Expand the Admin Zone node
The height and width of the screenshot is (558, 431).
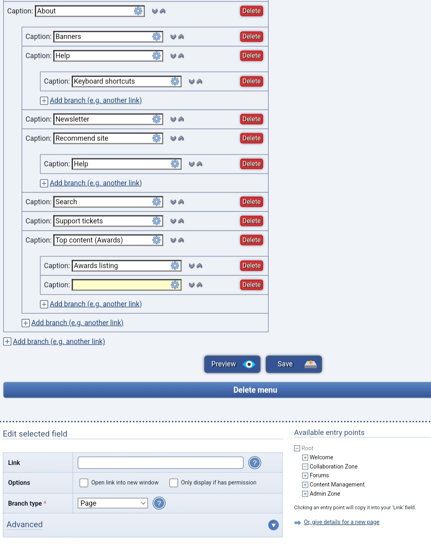pyautogui.click(x=305, y=494)
